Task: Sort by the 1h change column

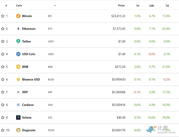Action: pyautogui.click(x=138, y=5)
